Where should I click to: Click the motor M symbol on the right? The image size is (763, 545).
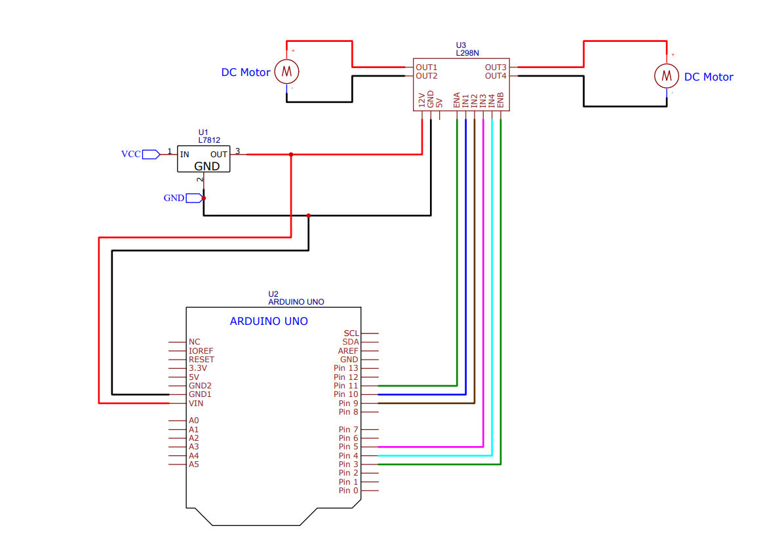[x=666, y=75]
